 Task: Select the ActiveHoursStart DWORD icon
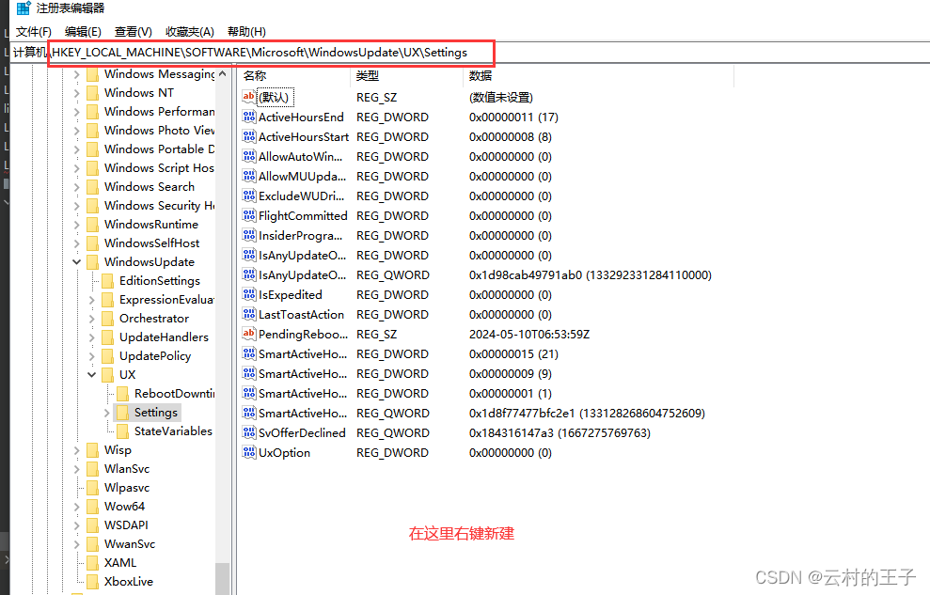(249, 136)
